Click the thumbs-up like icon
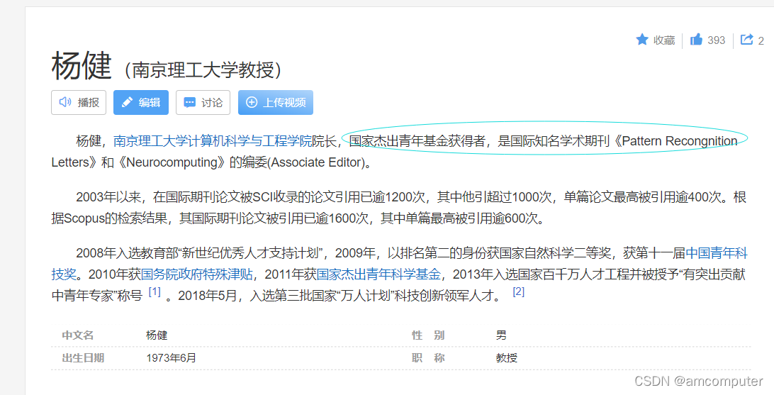Screen dimensions: 774x395 coord(696,40)
